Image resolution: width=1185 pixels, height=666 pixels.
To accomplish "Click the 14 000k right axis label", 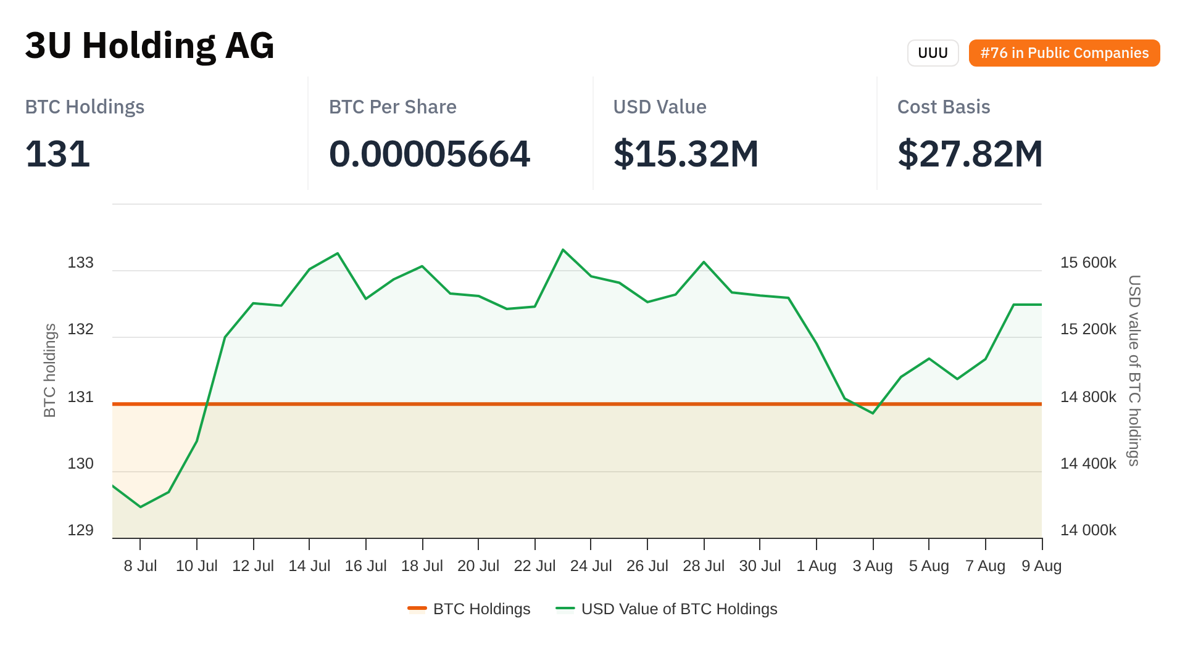I will tap(1088, 530).
